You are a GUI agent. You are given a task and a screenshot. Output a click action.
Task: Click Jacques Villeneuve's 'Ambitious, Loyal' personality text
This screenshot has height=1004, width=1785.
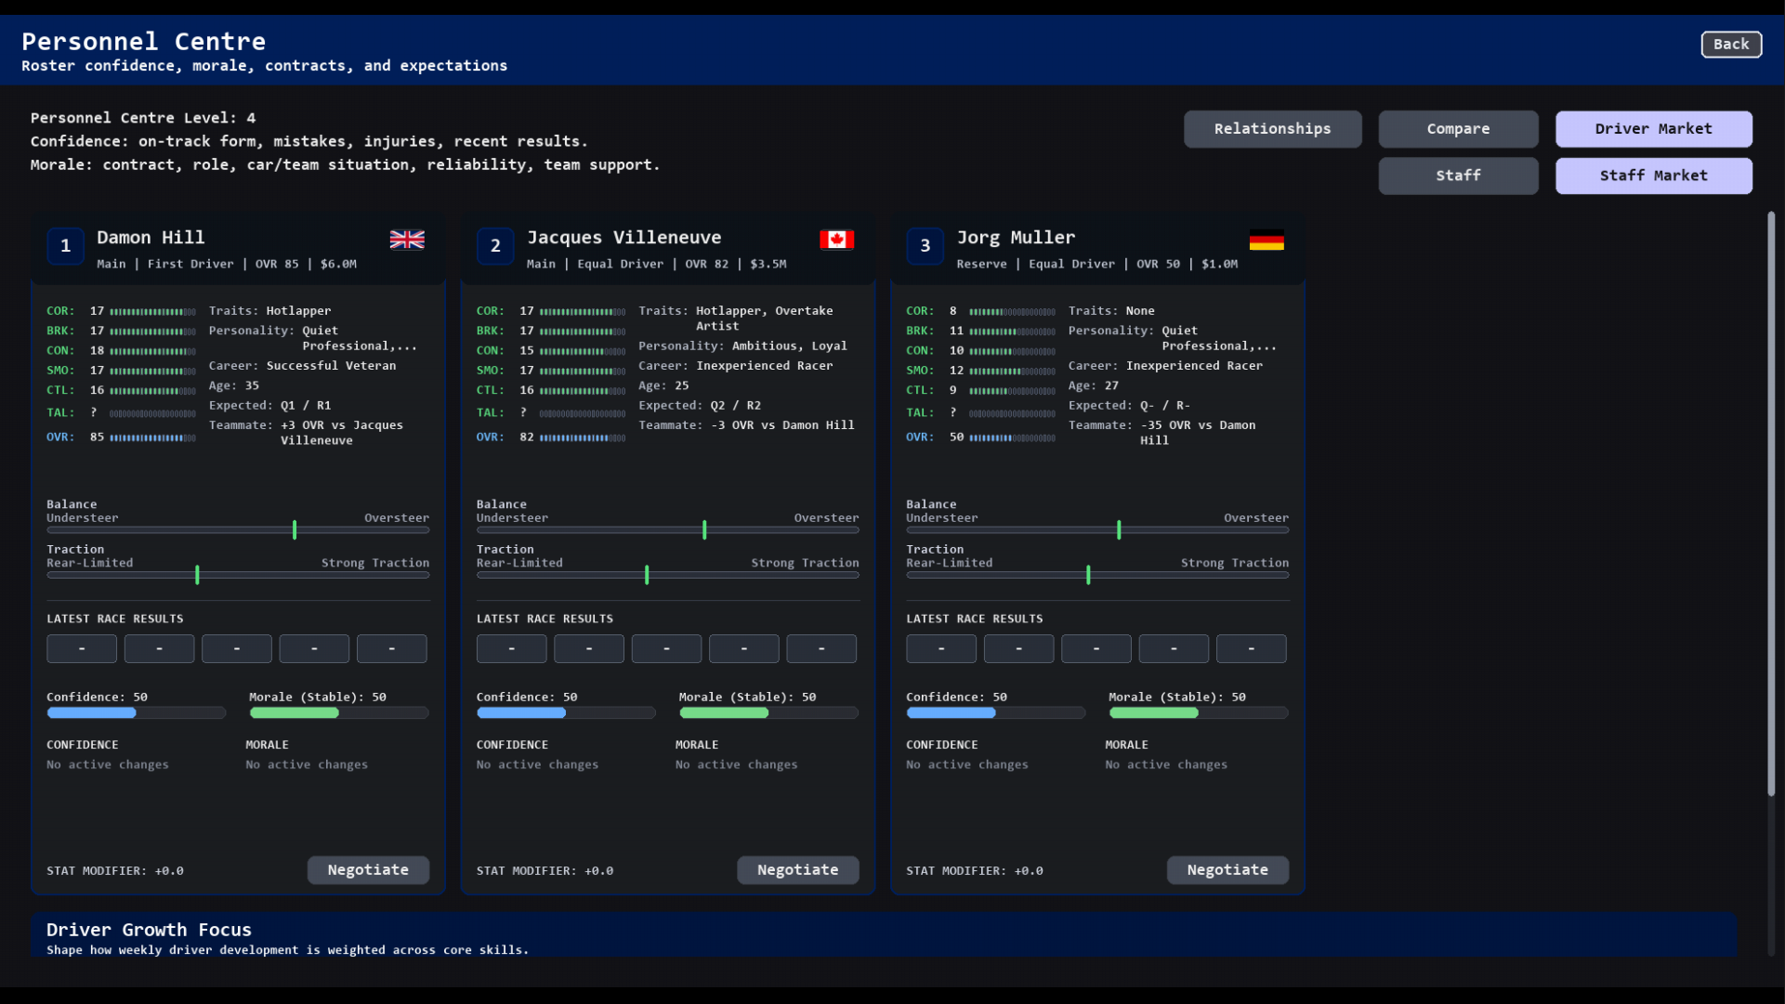pyautogui.click(x=790, y=346)
